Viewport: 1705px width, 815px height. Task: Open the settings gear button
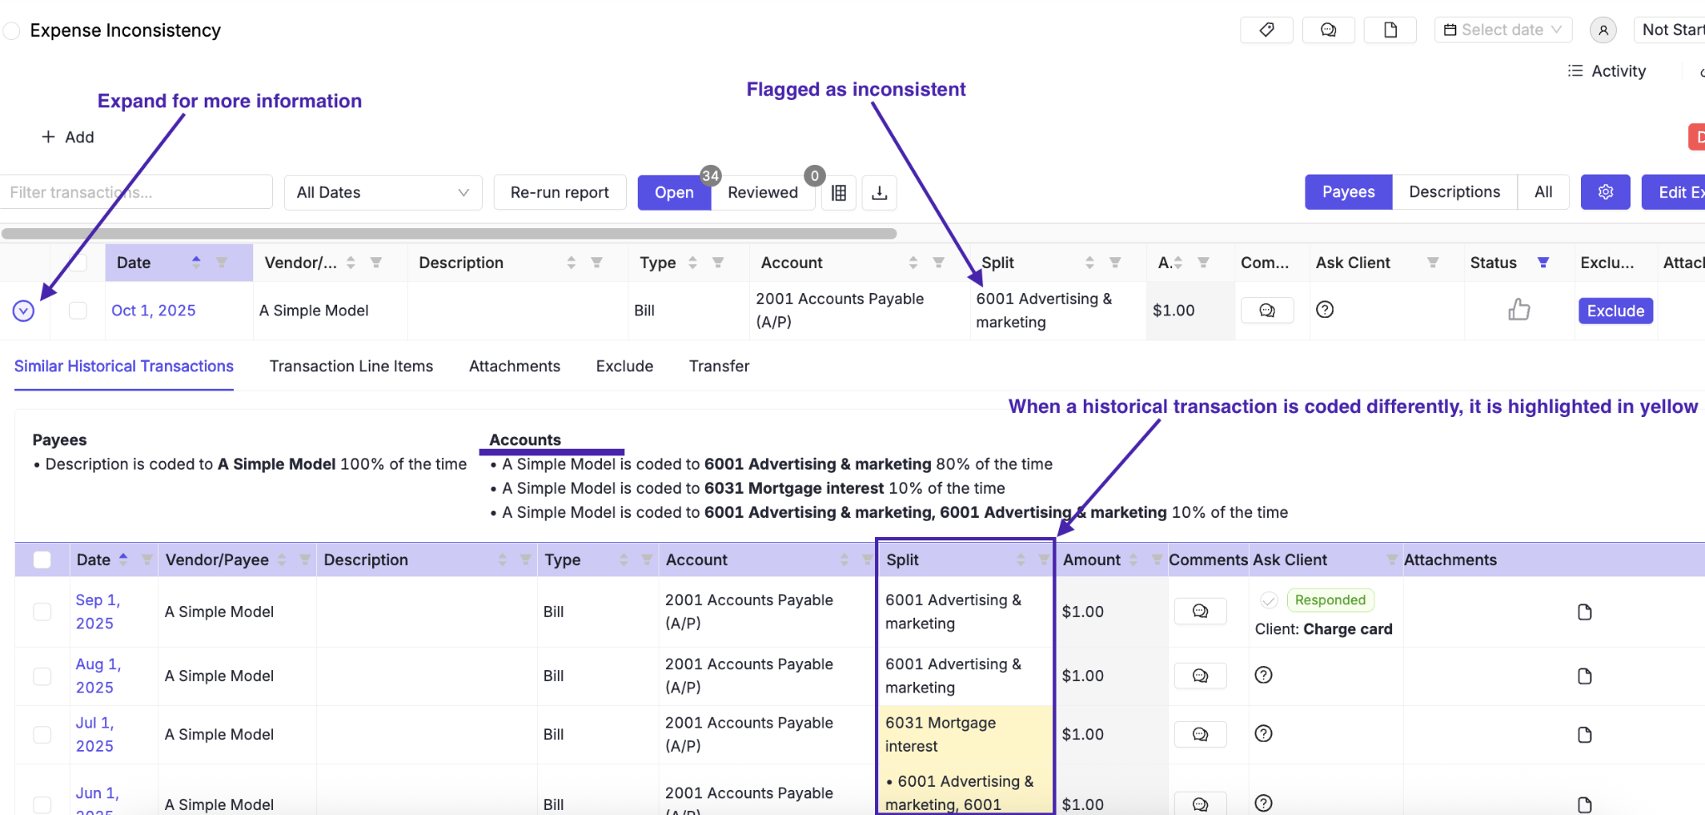coord(1606,192)
